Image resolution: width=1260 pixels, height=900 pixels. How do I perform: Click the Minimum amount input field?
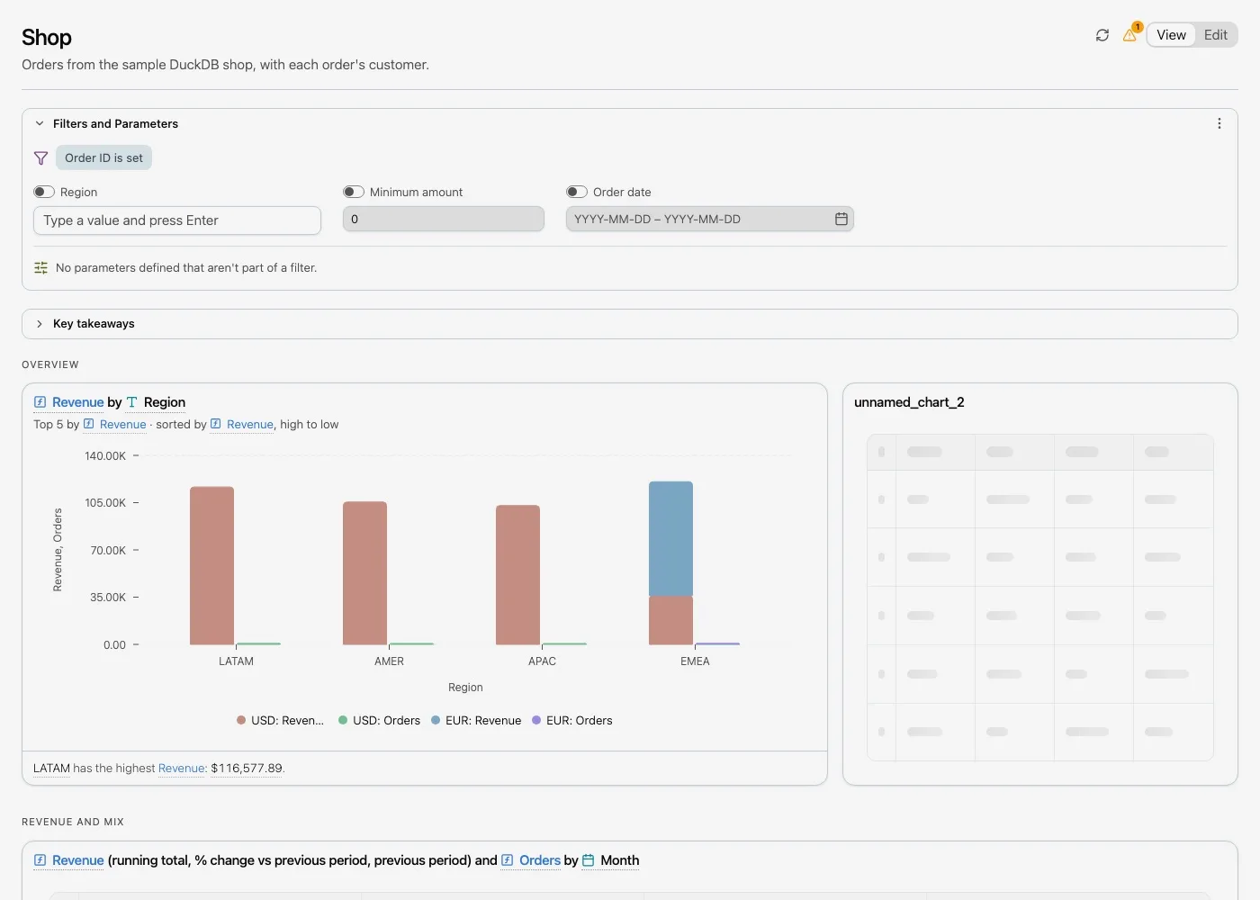pyautogui.click(x=444, y=219)
